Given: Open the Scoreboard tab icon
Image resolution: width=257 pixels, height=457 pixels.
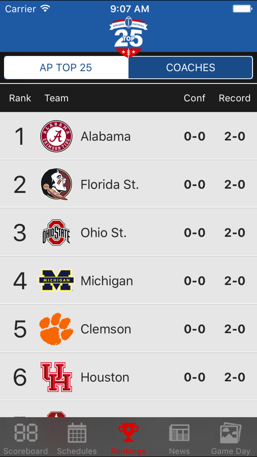Looking at the screenshot, I should click(x=26, y=433).
